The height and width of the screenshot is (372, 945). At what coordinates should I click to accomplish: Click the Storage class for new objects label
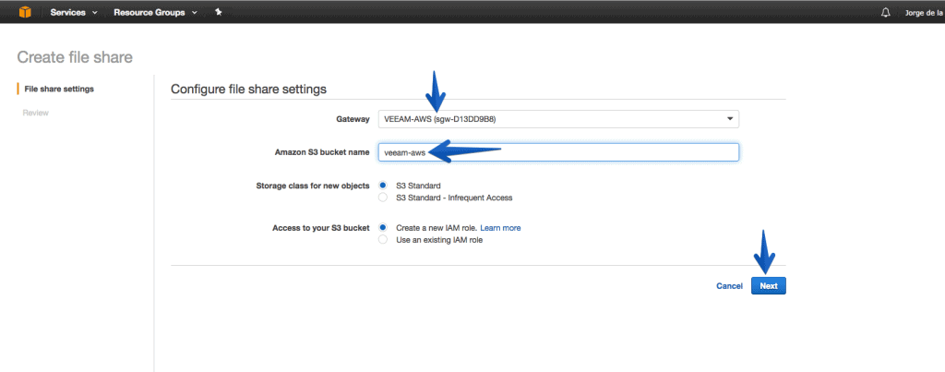313,186
